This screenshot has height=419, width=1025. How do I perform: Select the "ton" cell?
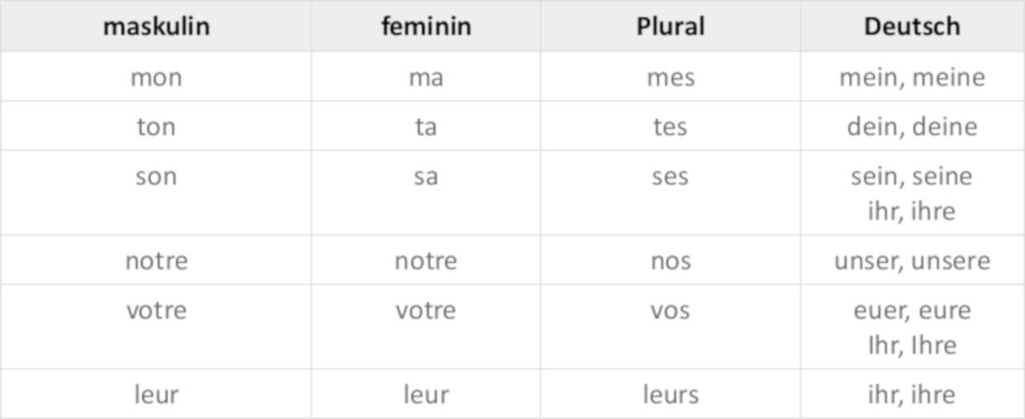[156, 127]
